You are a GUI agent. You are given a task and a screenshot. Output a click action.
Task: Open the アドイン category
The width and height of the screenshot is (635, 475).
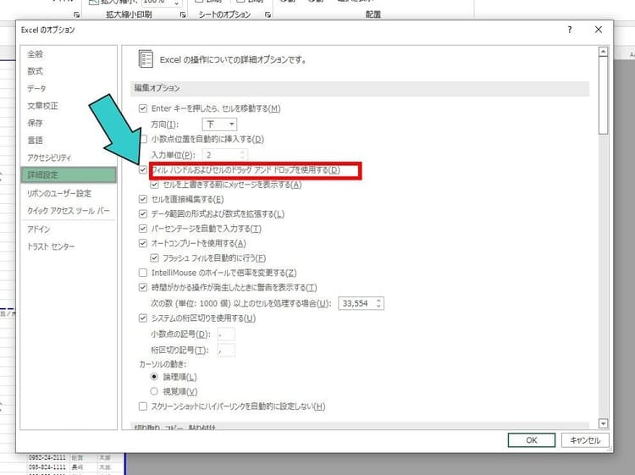(38, 229)
